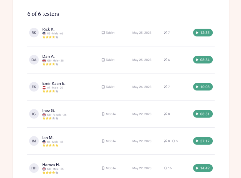Open Rick K.'s highlights wand icon
The width and height of the screenshot is (241, 178).
pyautogui.click(x=165, y=33)
